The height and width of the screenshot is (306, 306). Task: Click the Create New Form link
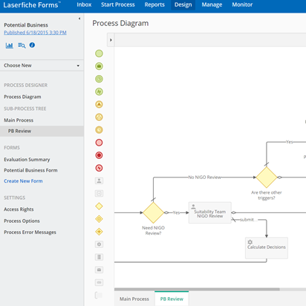tap(23, 181)
